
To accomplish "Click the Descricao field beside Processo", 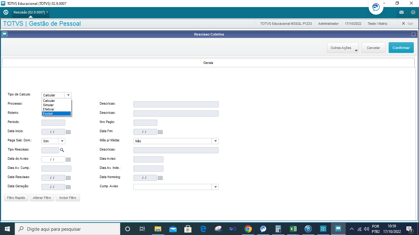I will click(176, 104).
